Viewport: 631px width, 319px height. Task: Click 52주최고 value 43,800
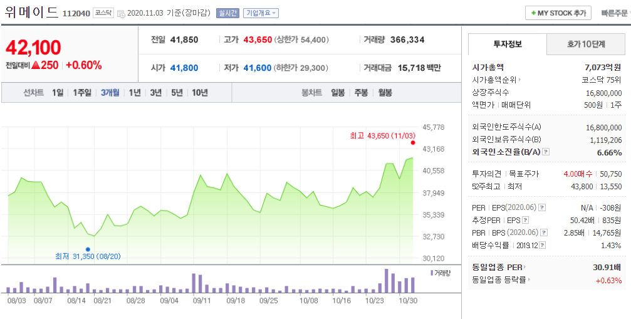[582, 187]
